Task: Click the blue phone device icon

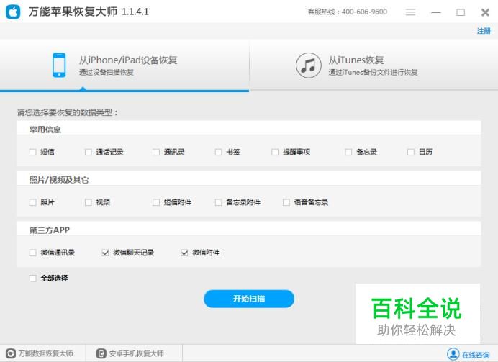Action: click(59, 65)
